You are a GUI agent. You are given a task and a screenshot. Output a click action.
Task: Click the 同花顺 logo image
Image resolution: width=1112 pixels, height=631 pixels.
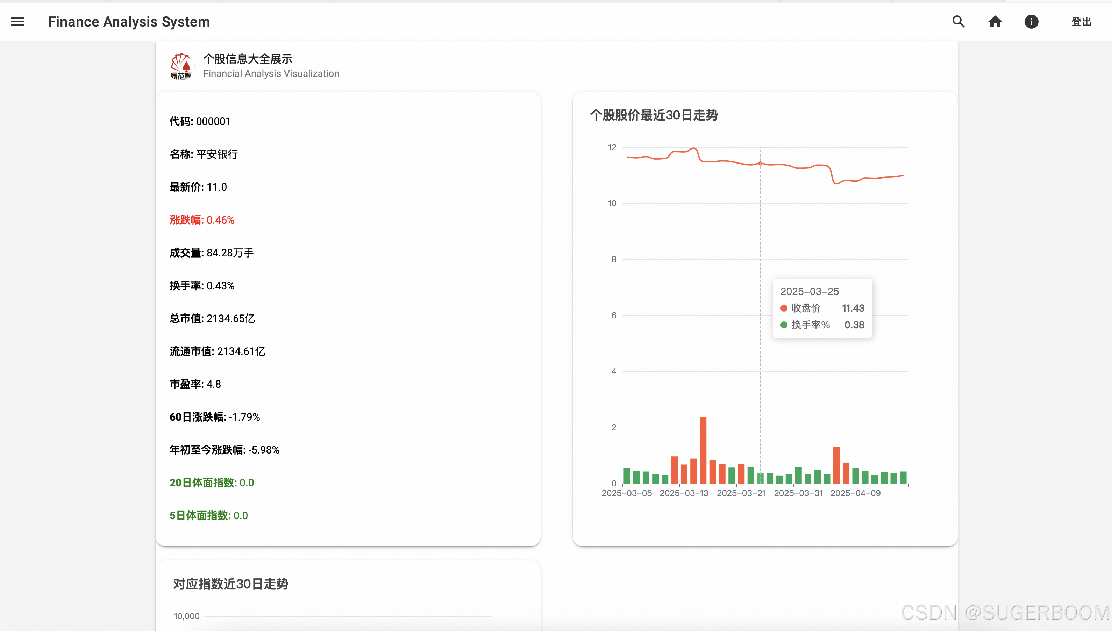click(181, 66)
